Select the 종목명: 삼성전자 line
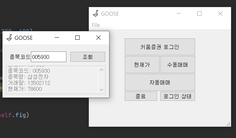This screenshot has height=138, width=236. [28, 77]
